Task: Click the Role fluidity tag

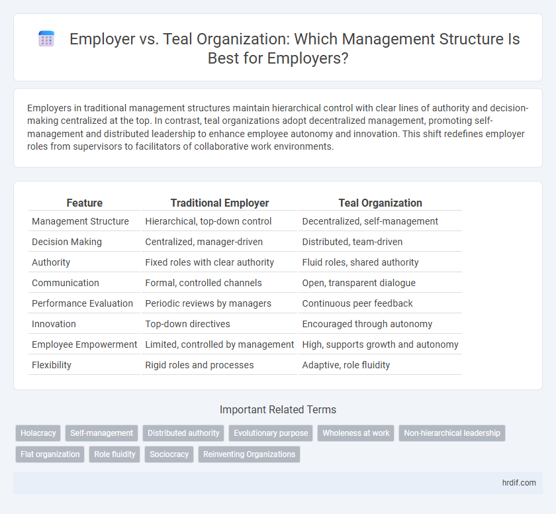Action: click(115, 454)
